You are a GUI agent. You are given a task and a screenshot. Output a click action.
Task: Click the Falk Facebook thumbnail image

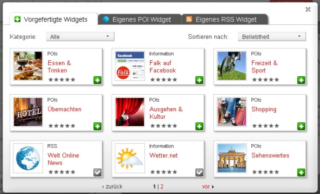pos(130,66)
